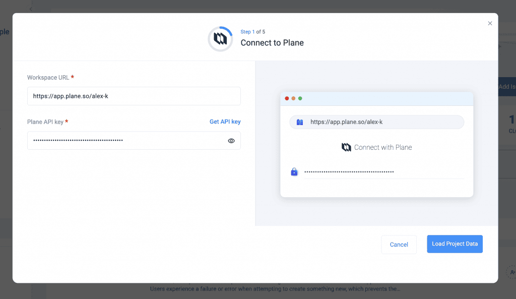The height and width of the screenshot is (299, 516).
Task: Click the Workspace URL input field
Action: 134,96
